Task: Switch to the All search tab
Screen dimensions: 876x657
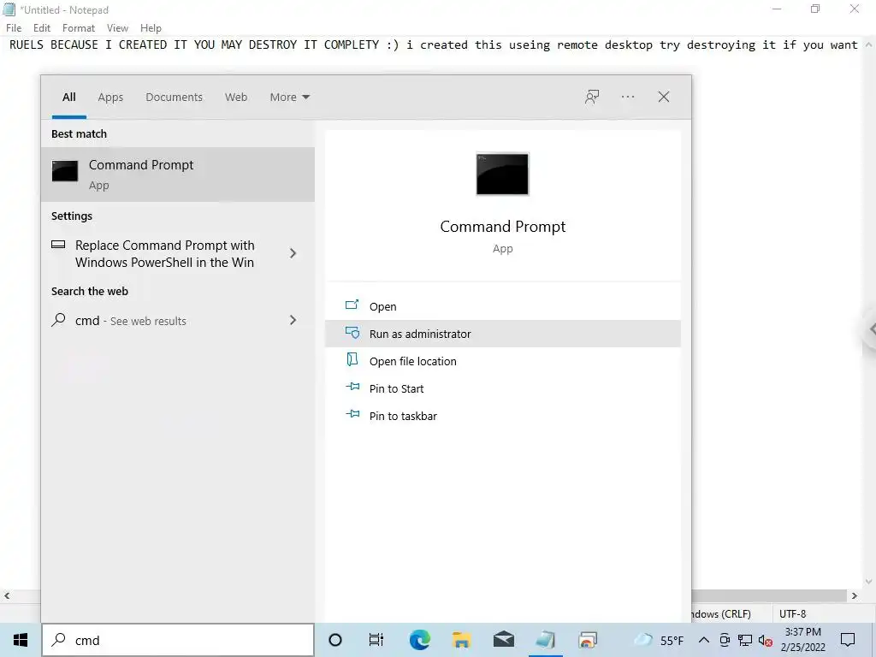Action: (68, 98)
